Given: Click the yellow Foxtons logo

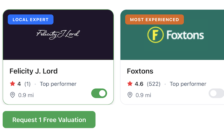Looking at the screenshot, I should [175, 35].
